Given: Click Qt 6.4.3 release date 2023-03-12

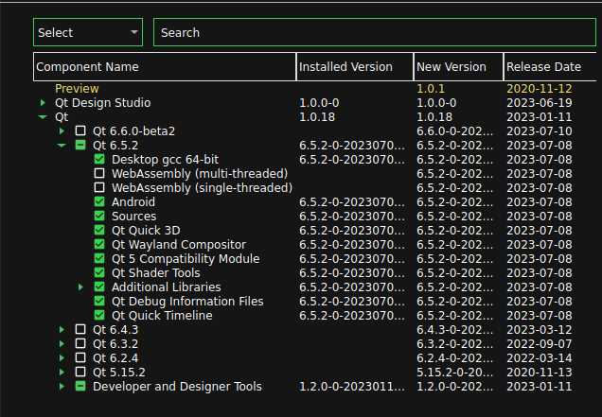Looking at the screenshot, I should pyautogui.click(x=540, y=330).
